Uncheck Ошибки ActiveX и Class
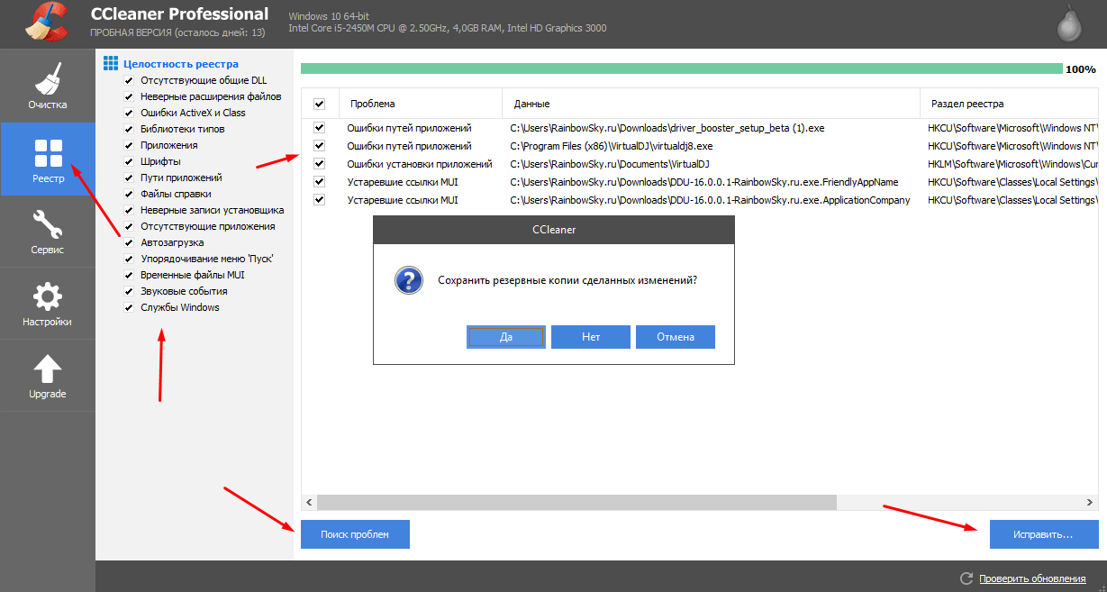 point(129,113)
